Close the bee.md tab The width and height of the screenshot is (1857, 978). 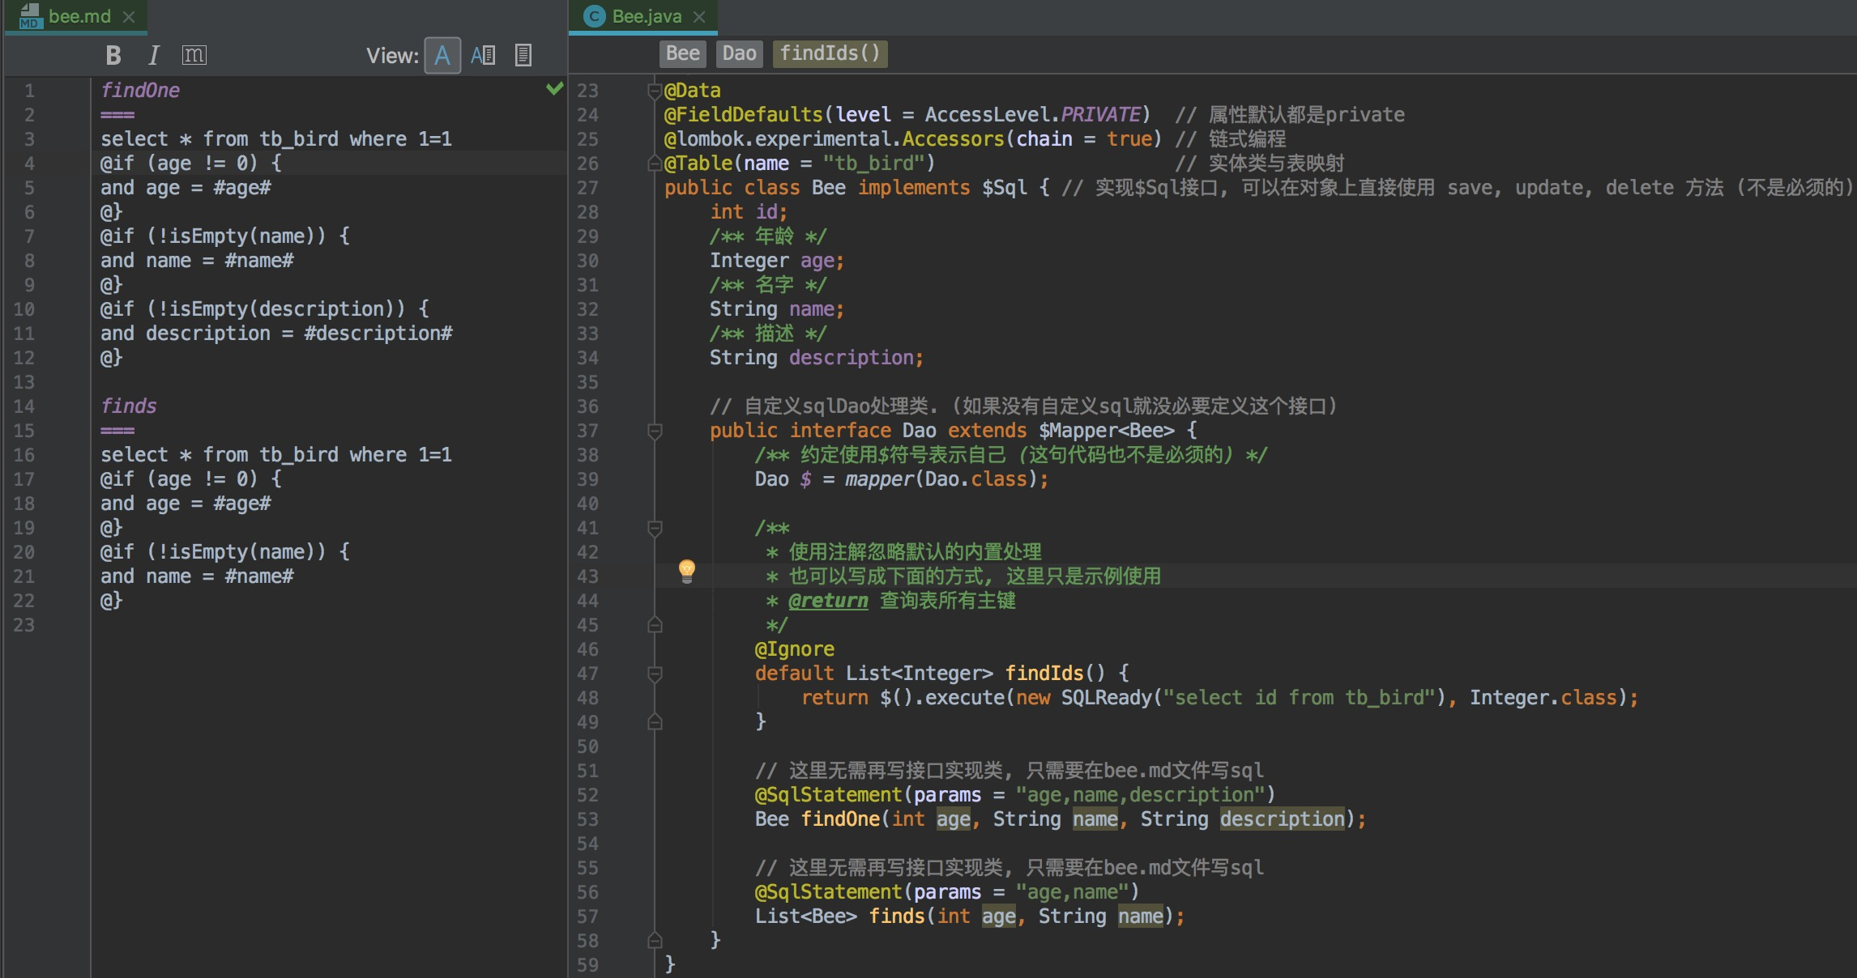(x=129, y=16)
